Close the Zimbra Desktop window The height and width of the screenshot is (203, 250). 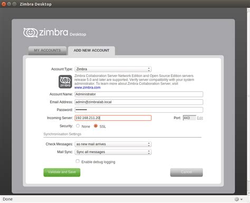point(3,4)
